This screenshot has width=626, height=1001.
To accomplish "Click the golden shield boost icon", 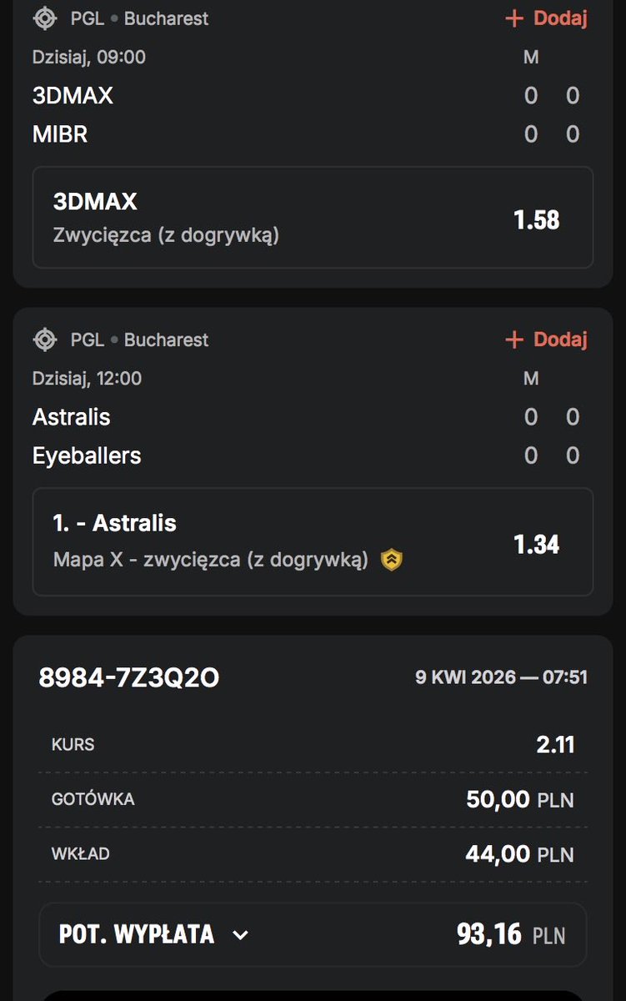I will [x=392, y=560].
